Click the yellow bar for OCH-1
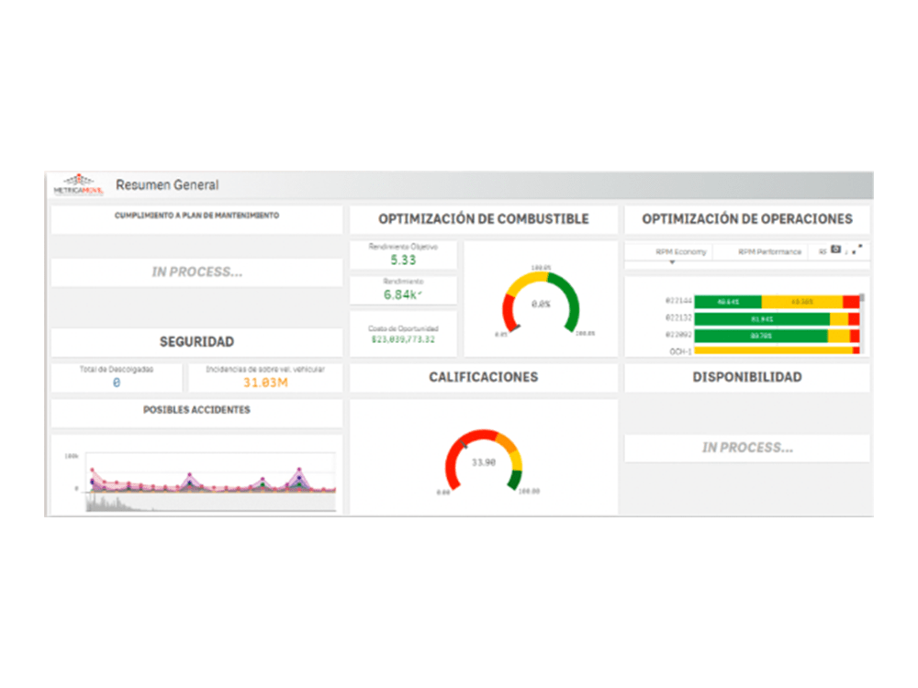Screen dimensions: 918x688 click(771, 350)
